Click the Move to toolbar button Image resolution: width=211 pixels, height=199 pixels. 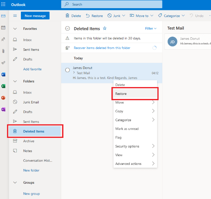pyautogui.click(x=139, y=16)
